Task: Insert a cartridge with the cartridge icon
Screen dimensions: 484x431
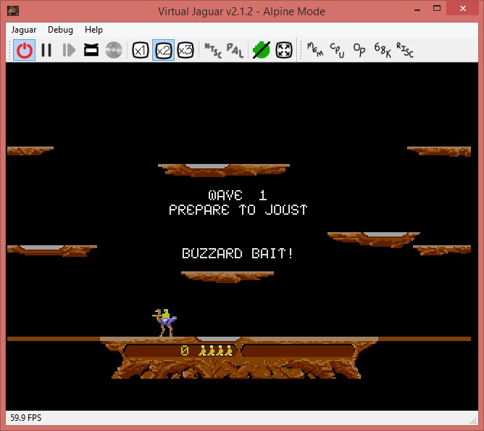Action: [91, 50]
